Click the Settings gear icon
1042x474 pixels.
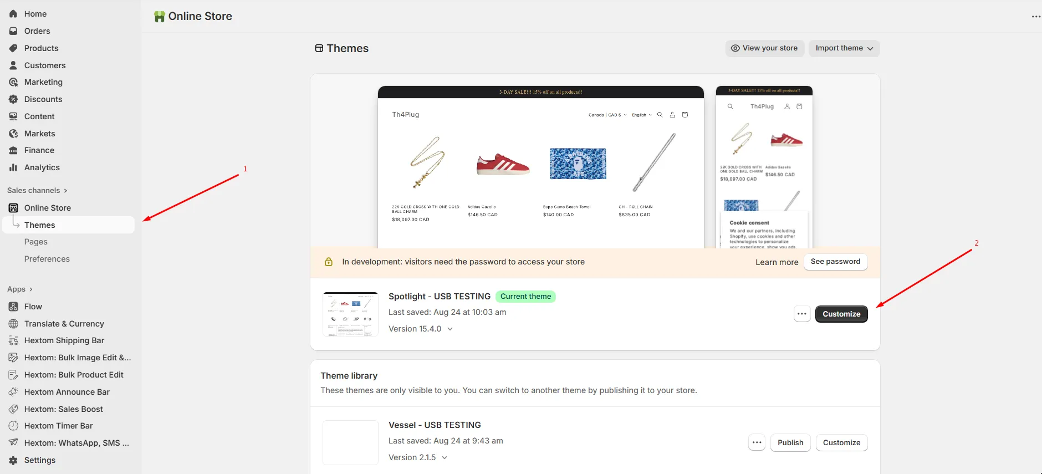coord(13,460)
